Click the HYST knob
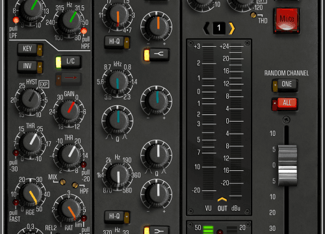This screenshot has width=325, height=234. coord(31,99)
